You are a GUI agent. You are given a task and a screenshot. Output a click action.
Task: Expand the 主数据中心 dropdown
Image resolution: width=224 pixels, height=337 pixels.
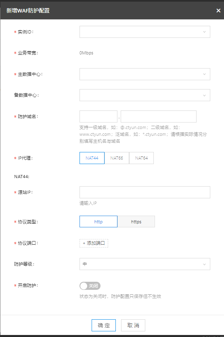pos(145,74)
